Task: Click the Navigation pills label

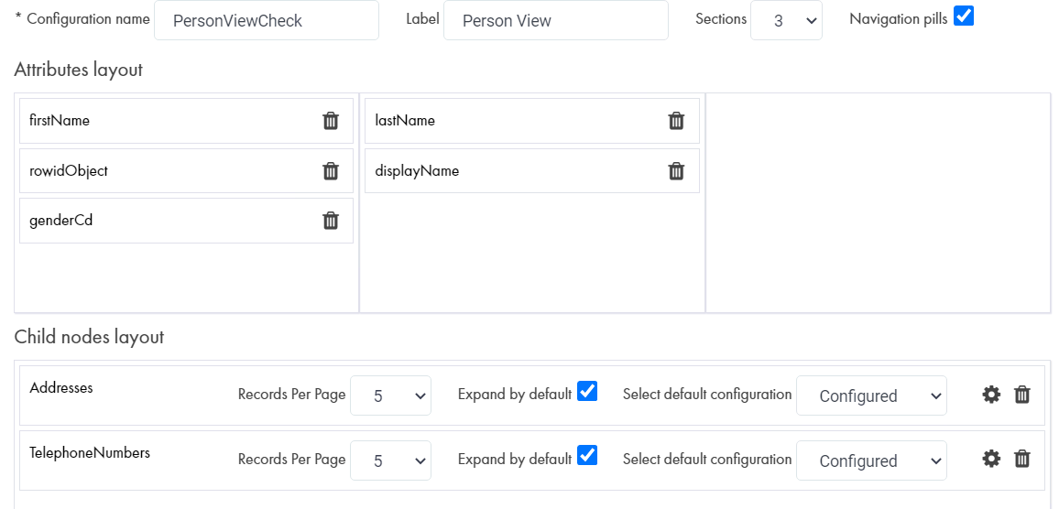Action: point(899,19)
